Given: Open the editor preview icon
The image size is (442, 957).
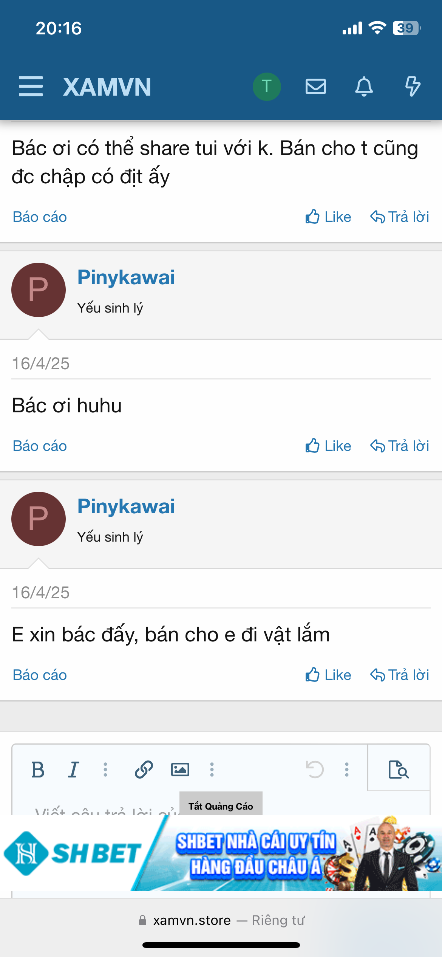Looking at the screenshot, I should click(399, 770).
